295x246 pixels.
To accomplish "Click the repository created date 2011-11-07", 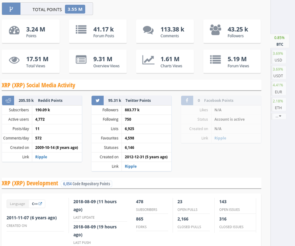I will click(x=31, y=218).
